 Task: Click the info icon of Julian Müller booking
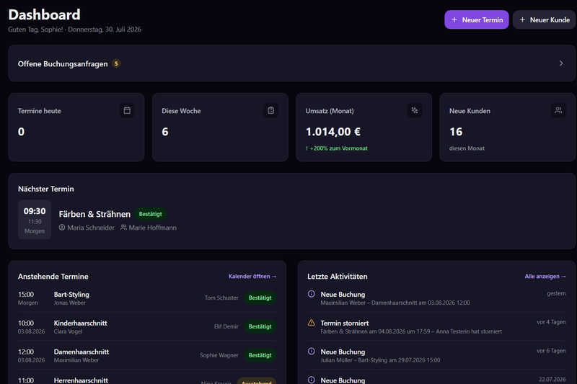coord(312,352)
